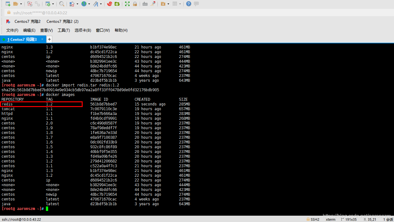Open the find magnifier tool
The height and width of the screenshot is (222, 394).
(x=62, y=4)
